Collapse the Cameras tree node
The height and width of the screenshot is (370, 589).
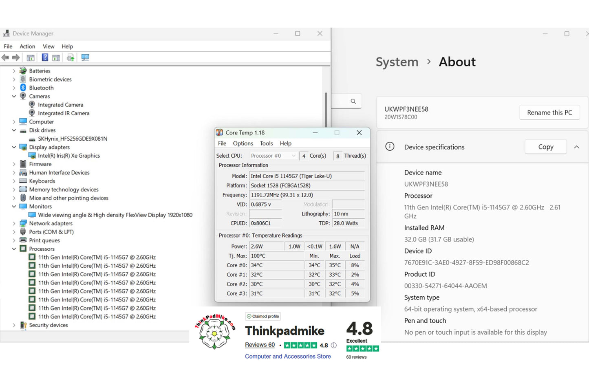pos(14,97)
